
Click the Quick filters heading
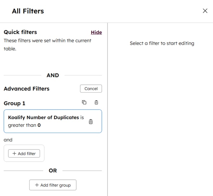(x=20, y=32)
